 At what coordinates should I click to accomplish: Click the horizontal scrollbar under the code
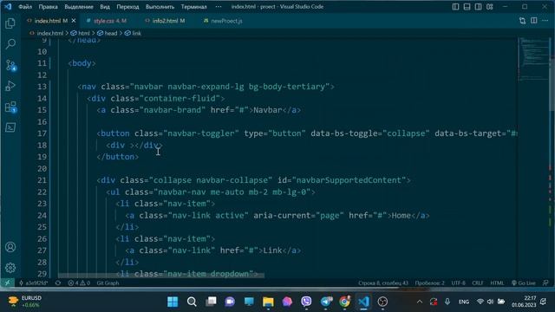(161, 276)
